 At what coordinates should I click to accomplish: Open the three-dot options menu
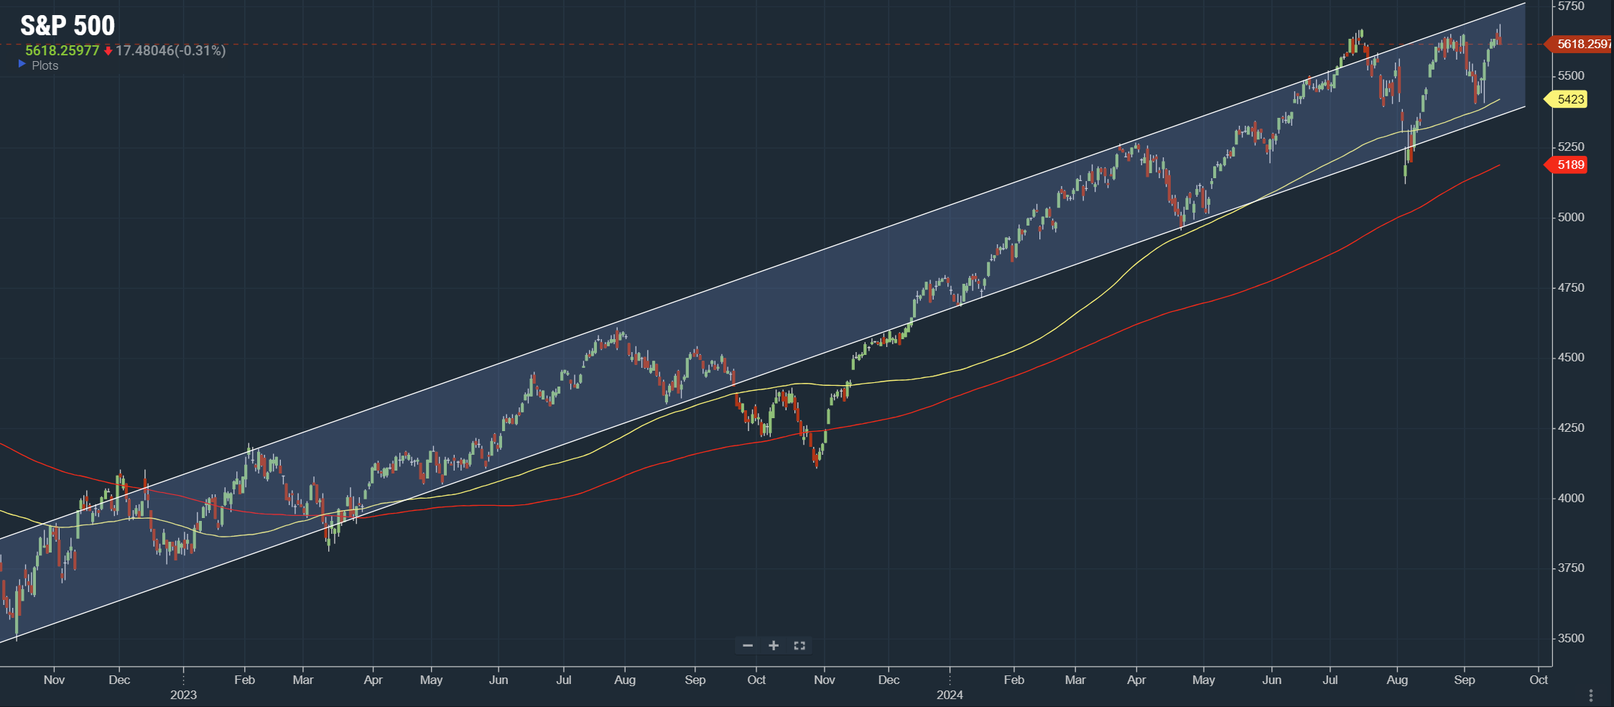(1591, 696)
